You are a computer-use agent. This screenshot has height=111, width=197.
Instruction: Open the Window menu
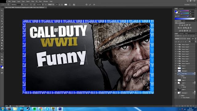46,1
